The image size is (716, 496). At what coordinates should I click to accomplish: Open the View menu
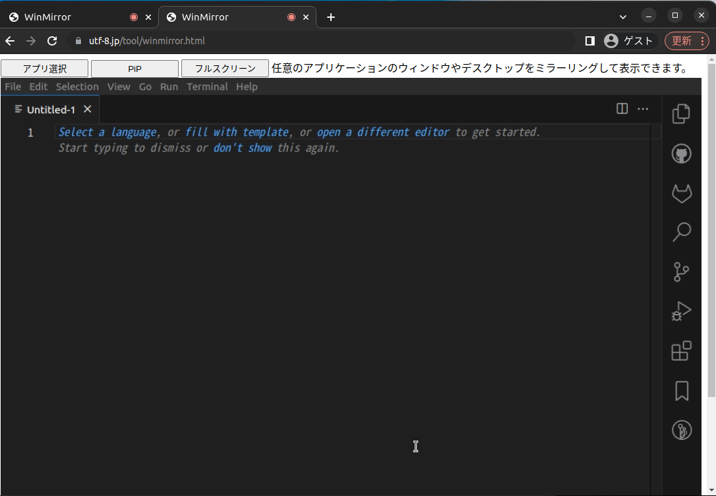pyautogui.click(x=119, y=87)
